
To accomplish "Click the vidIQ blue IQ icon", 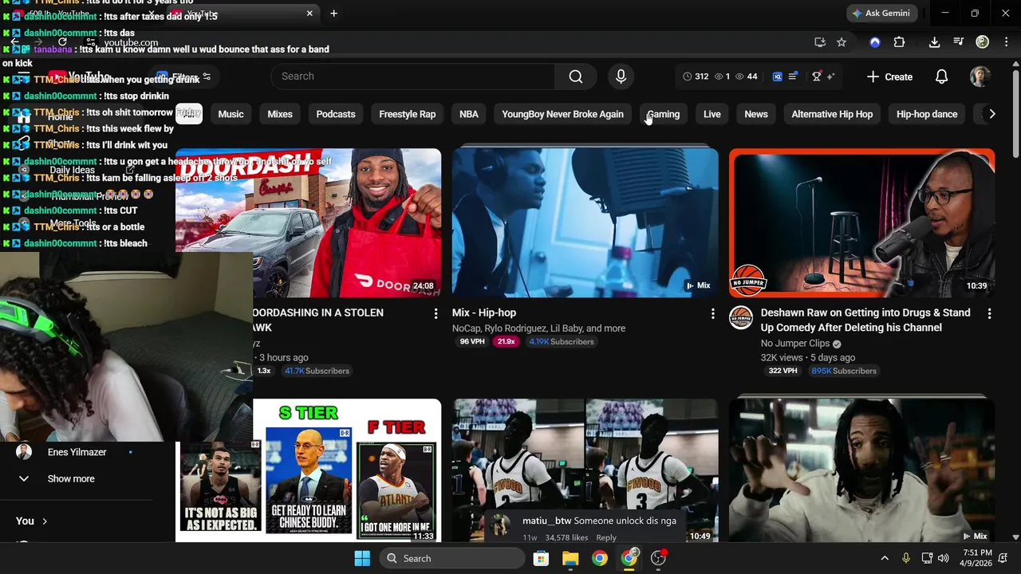I will (x=778, y=77).
